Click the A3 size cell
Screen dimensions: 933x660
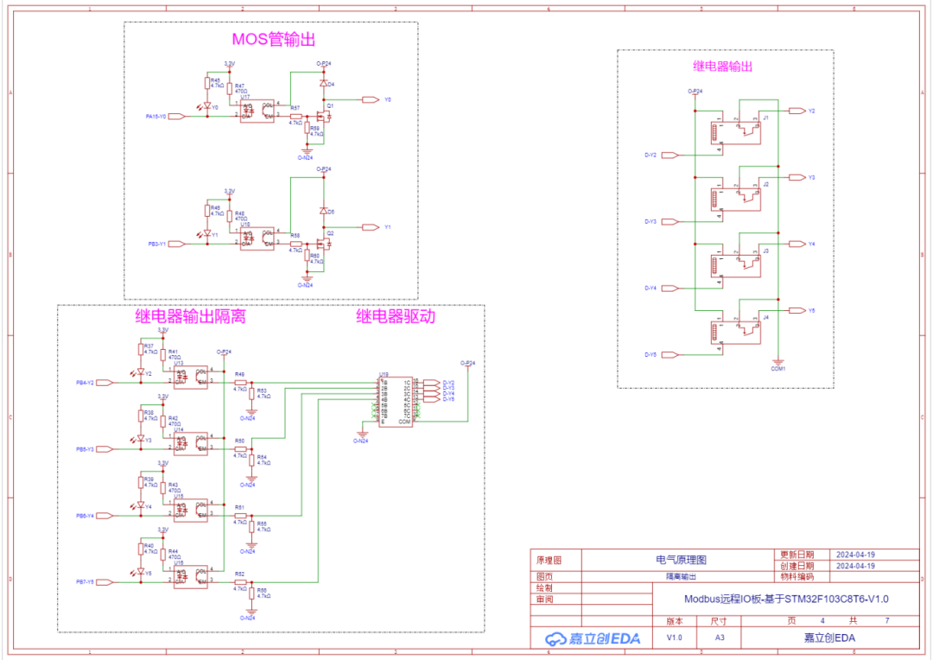pos(720,638)
